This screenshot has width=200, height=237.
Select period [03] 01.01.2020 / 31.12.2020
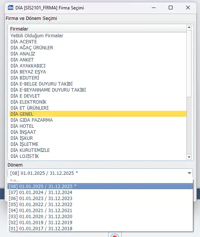pyautogui.click(x=100, y=216)
